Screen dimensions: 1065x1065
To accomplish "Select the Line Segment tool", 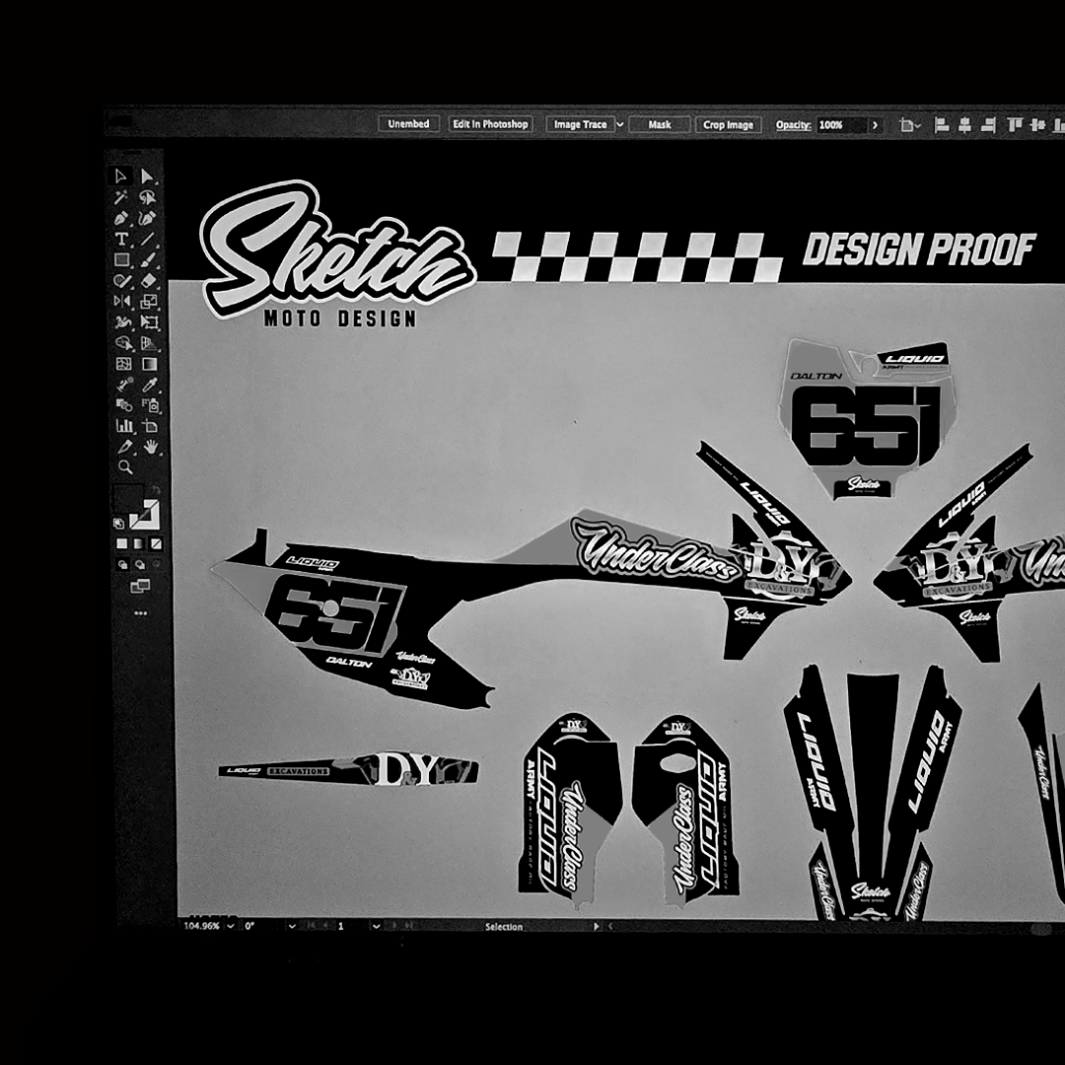I will [147, 239].
